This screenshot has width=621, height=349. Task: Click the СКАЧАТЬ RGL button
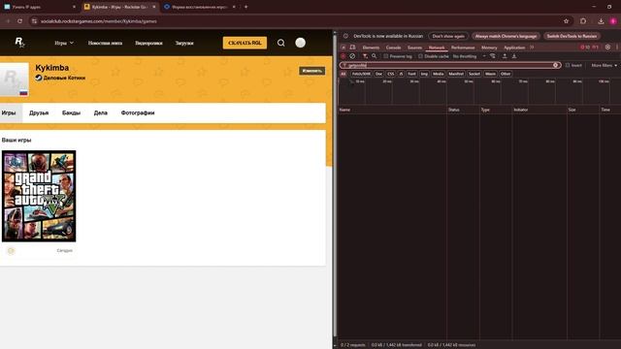coord(245,43)
